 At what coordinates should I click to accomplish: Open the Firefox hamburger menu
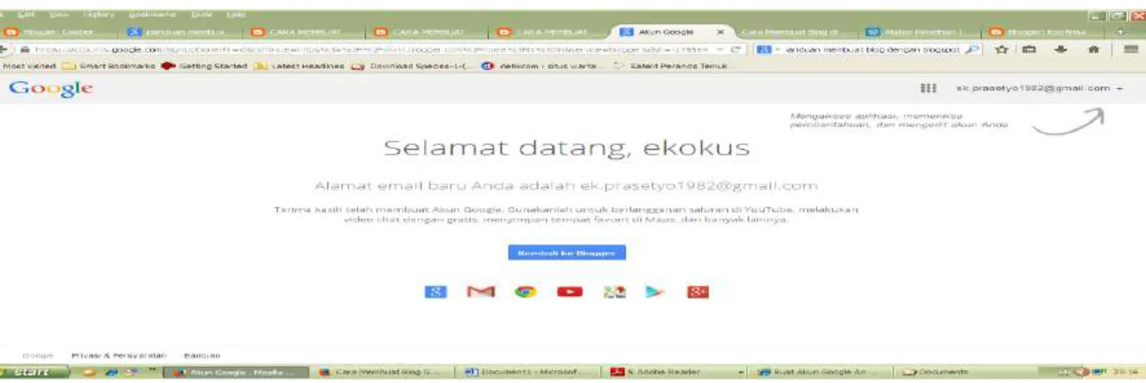1130,50
